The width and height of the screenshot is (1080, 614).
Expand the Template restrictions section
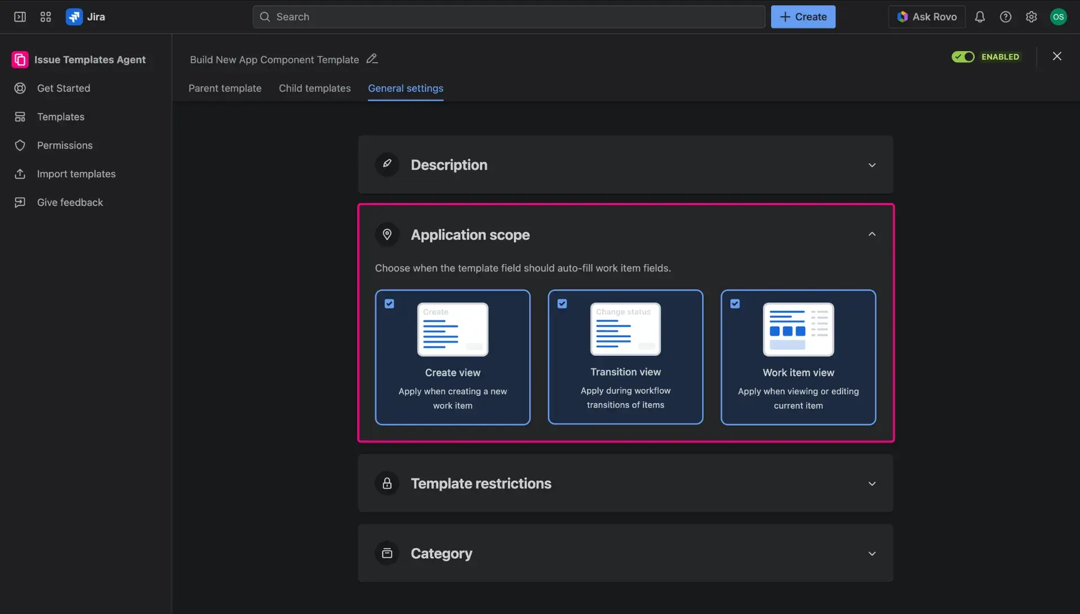872,483
